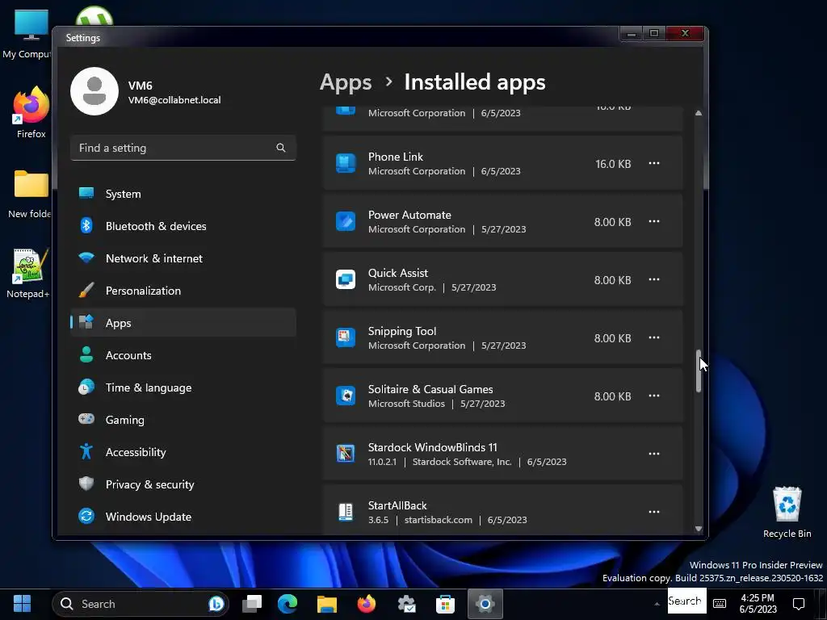827x620 pixels.
Task: Select the New folder desktop icon
Action: click(30, 194)
